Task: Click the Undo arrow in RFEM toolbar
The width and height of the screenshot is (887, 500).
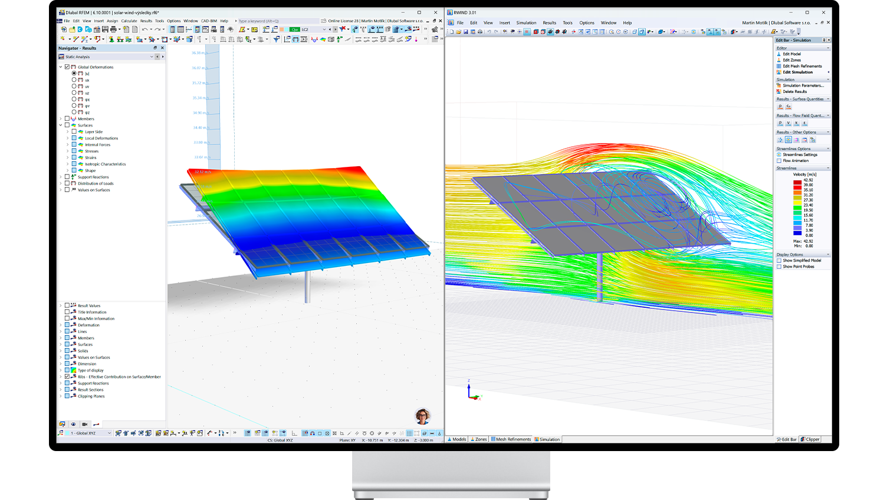Action: tap(144, 29)
